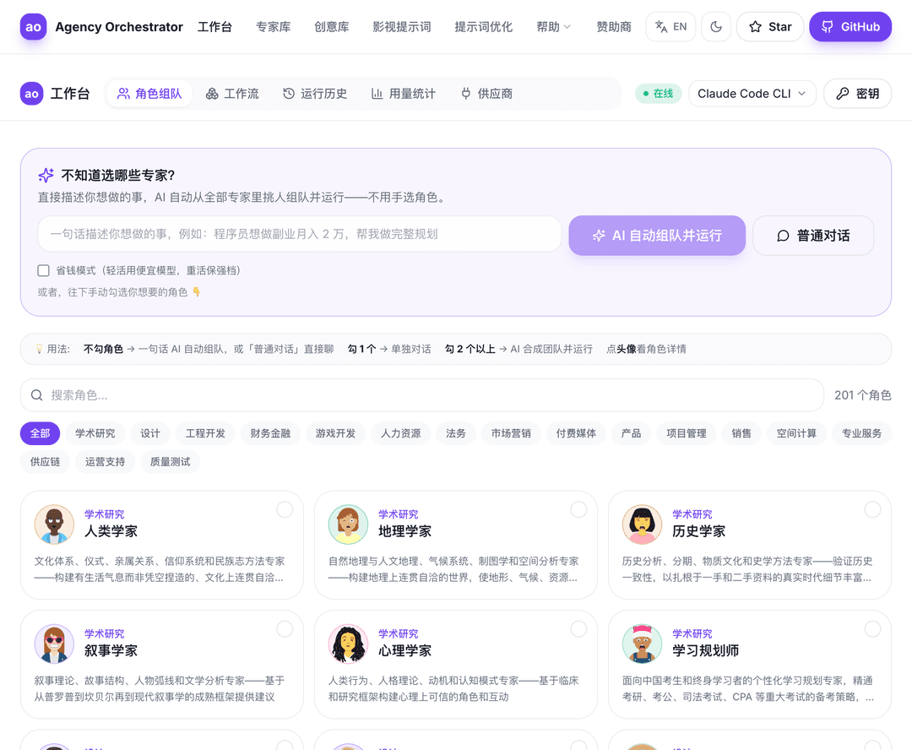Filter by 付费媒体 category
Screen dimensions: 912x750
coord(576,433)
